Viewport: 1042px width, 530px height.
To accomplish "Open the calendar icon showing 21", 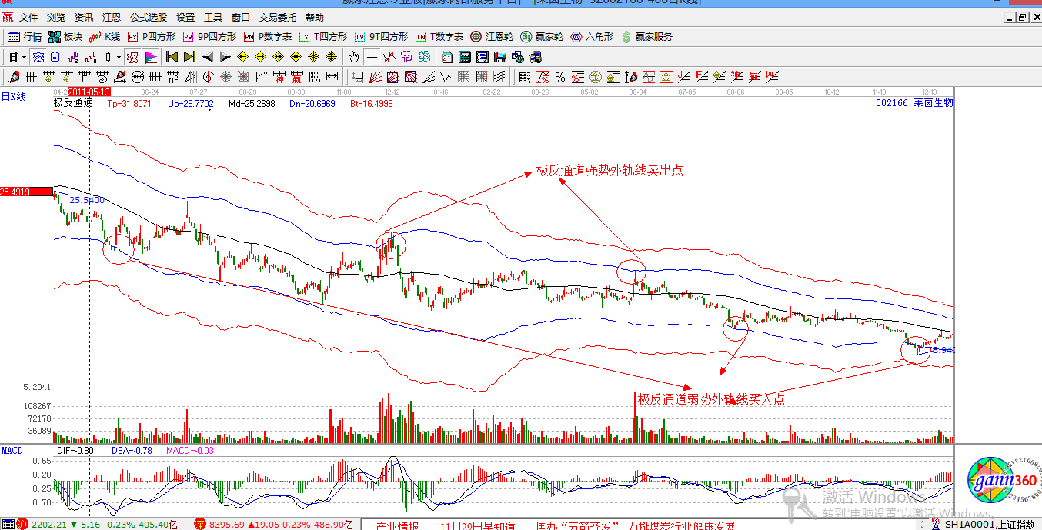I will coord(447,57).
